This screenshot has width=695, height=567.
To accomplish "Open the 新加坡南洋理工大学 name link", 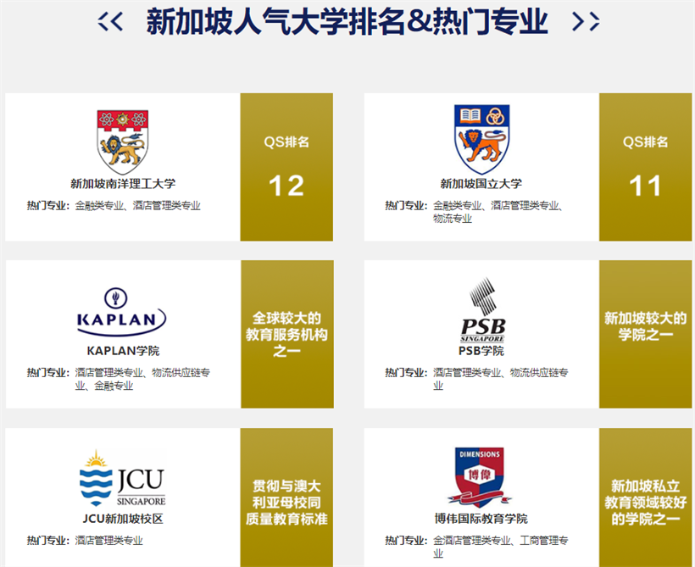I will pyautogui.click(x=123, y=183).
